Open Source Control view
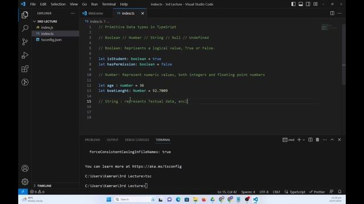This screenshot has width=364, height=204. tap(25, 41)
